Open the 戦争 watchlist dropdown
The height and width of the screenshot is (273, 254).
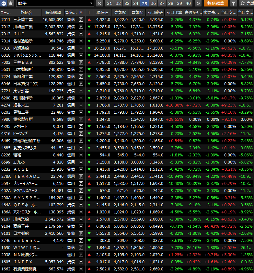click(x=55, y=4)
